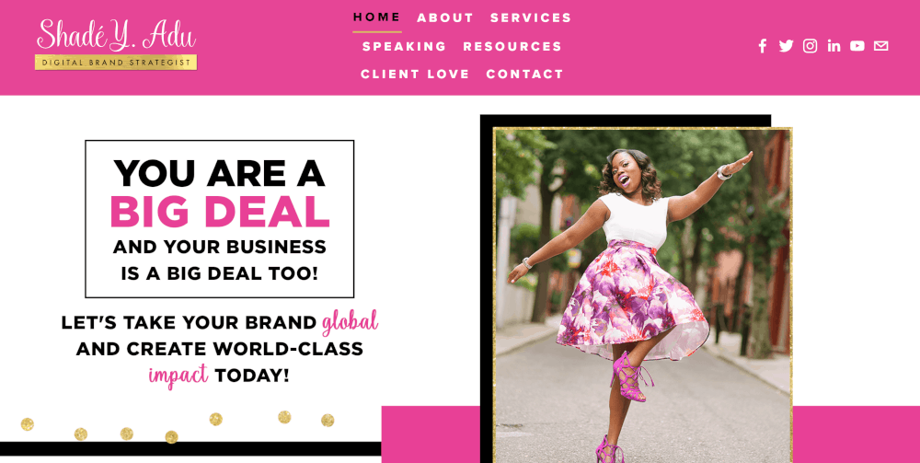
Task: Click the Digital Brand Strategist gold banner
Action: (116, 63)
